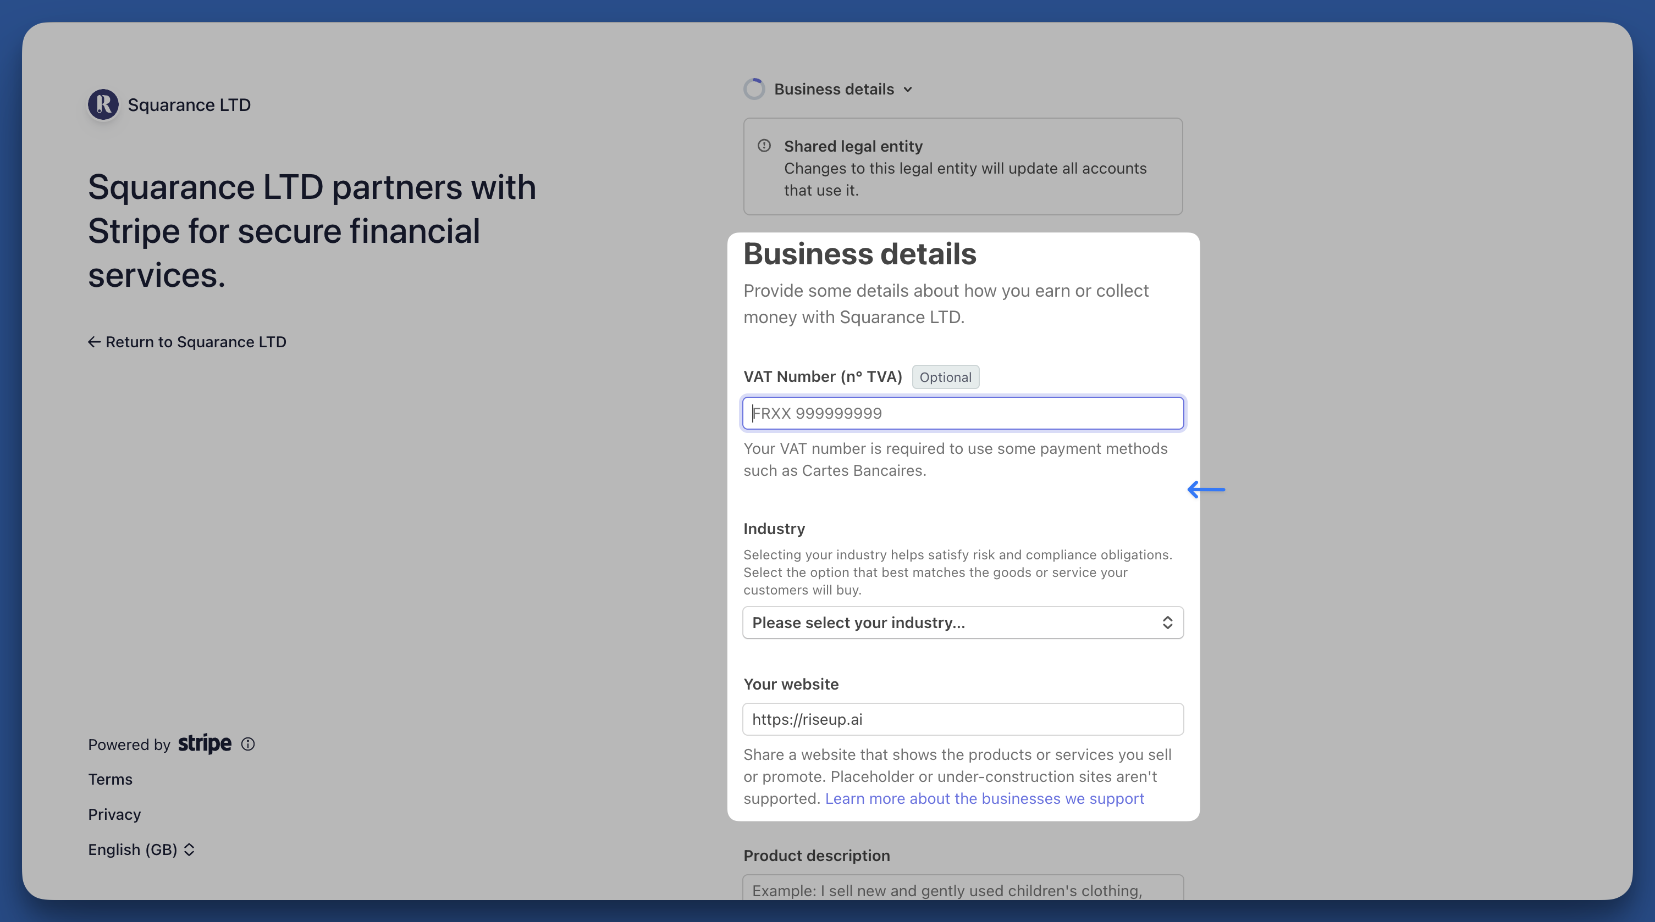The width and height of the screenshot is (1655, 922).
Task: Click the Shared legal entity info icon
Action: (x=764, y=146)
